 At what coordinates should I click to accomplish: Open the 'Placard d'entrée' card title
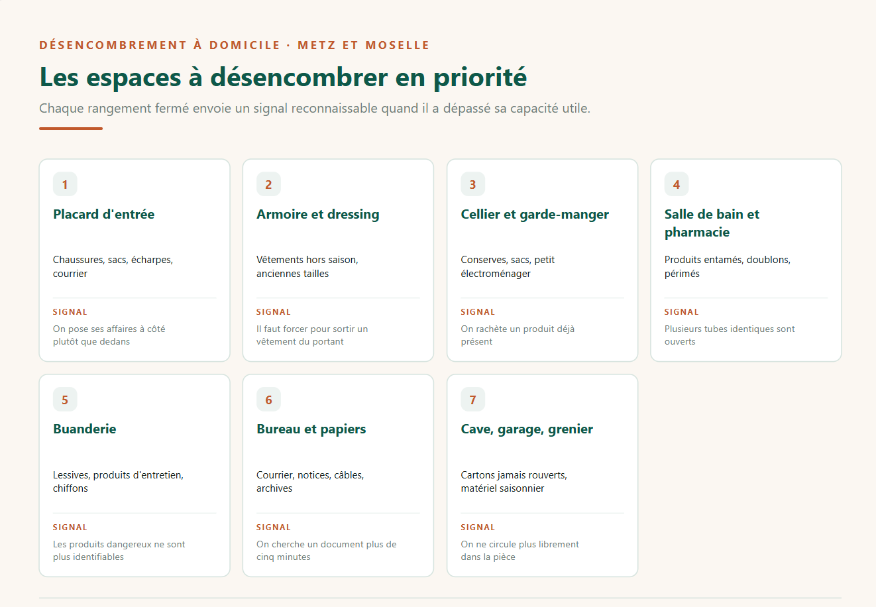pyautogui.click(x=104, y=214)
